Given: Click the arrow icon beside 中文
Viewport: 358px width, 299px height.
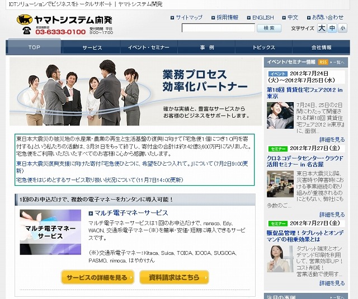Looking at the screenshot, I should pos(284,17).
